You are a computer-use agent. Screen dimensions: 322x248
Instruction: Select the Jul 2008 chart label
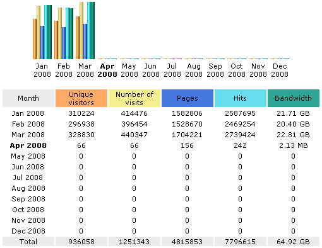[172, 70]
